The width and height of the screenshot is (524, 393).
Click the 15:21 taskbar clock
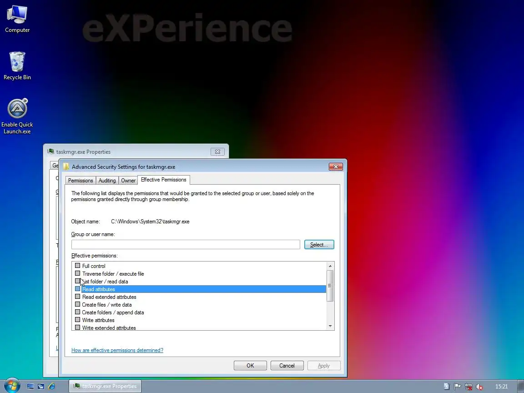pyautogui.click(x=501, y=387)
